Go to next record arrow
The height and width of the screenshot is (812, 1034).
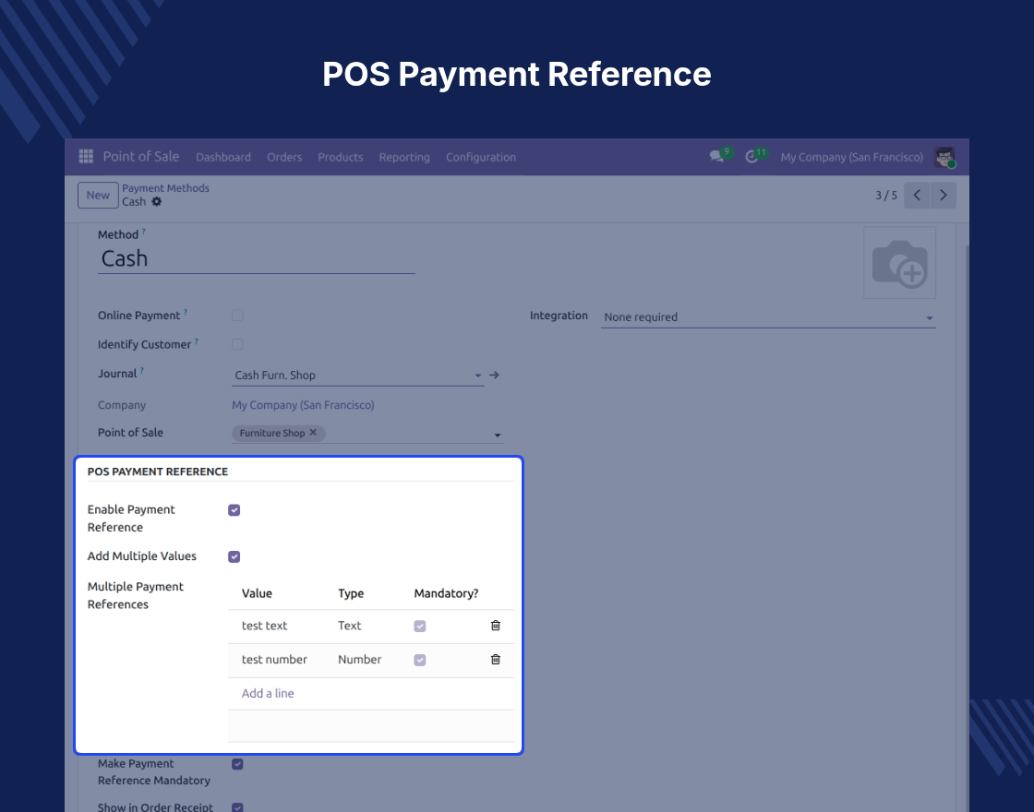[x=943, y=195]
